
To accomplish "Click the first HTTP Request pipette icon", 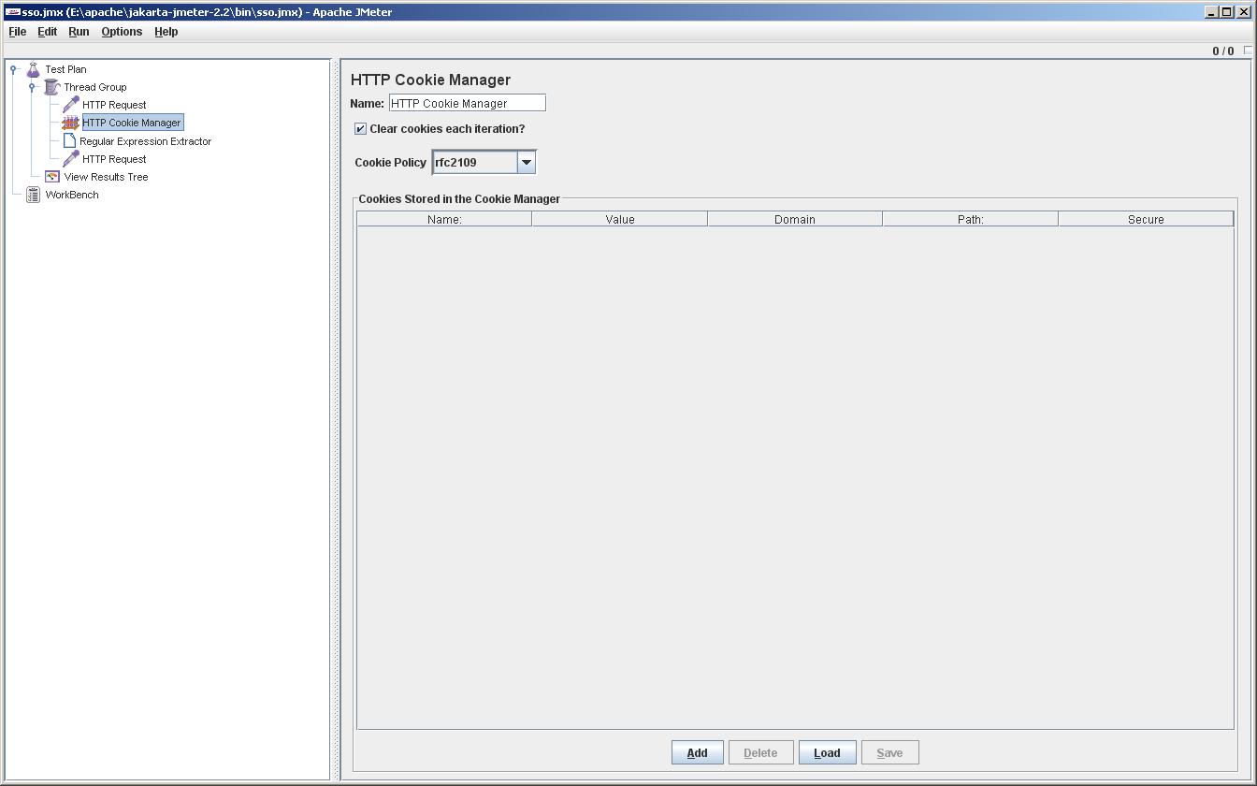I will coord(70,105).
